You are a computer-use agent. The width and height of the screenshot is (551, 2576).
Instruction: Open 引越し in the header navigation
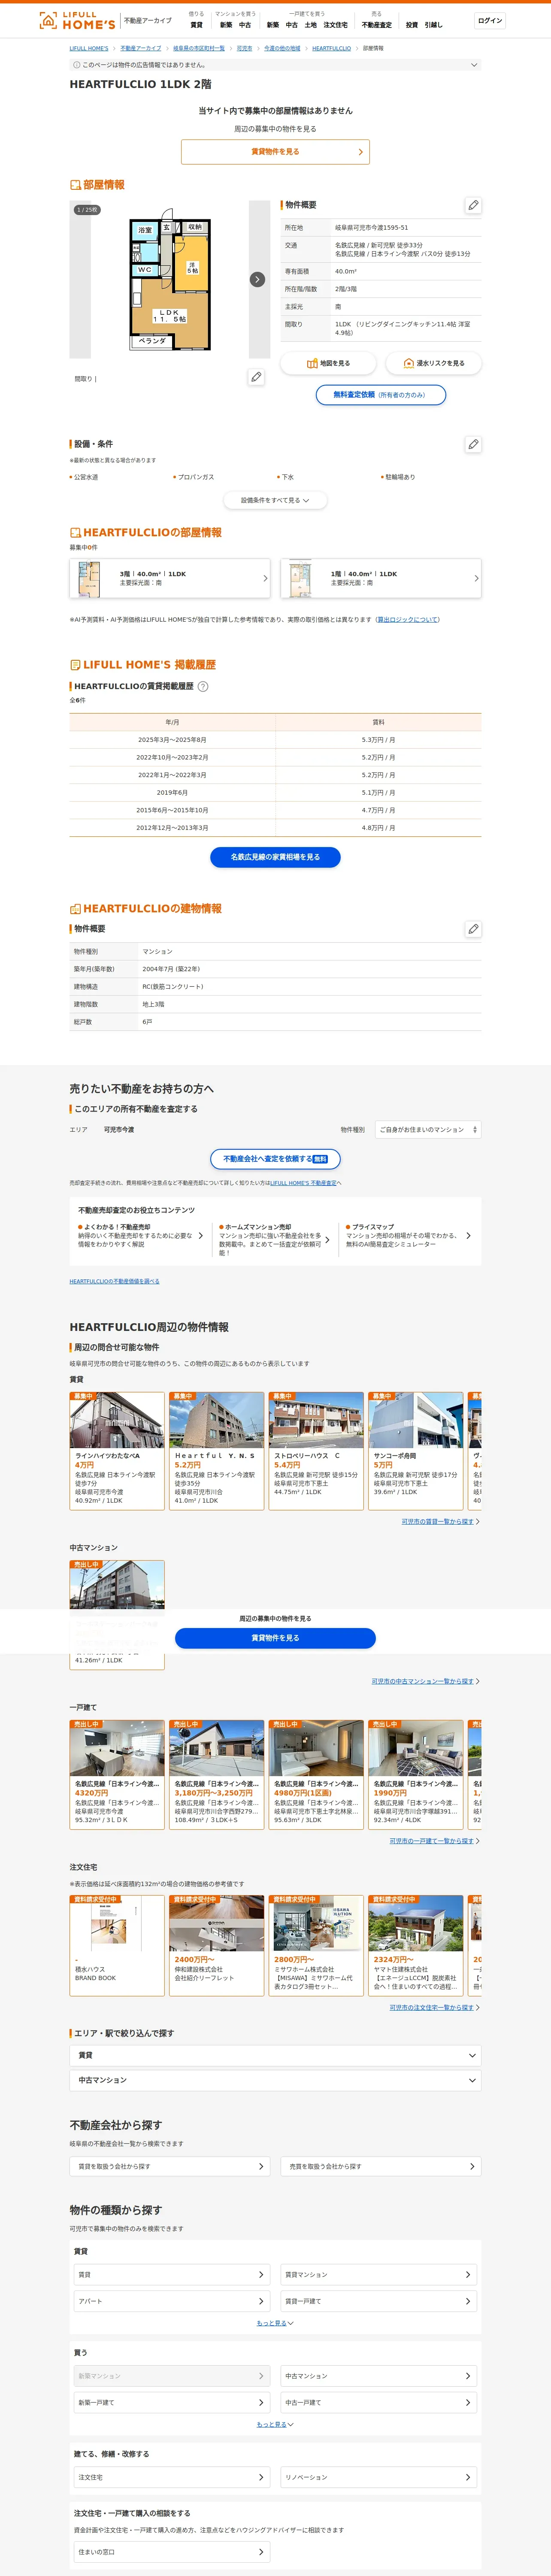(433, 25)
